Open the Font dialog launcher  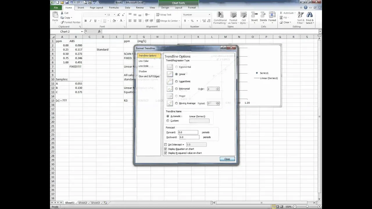pos(124,27)
